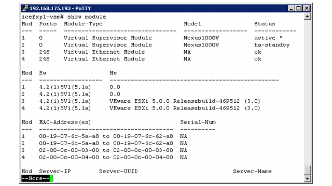
Task: Click MAC address 02-00-0c-00-03-00
Action: click(69, 150)
